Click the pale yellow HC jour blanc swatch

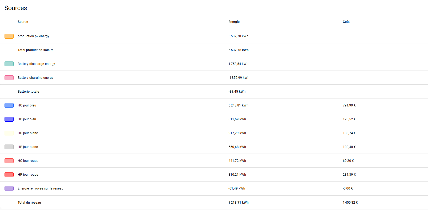[x=9, y=133]
